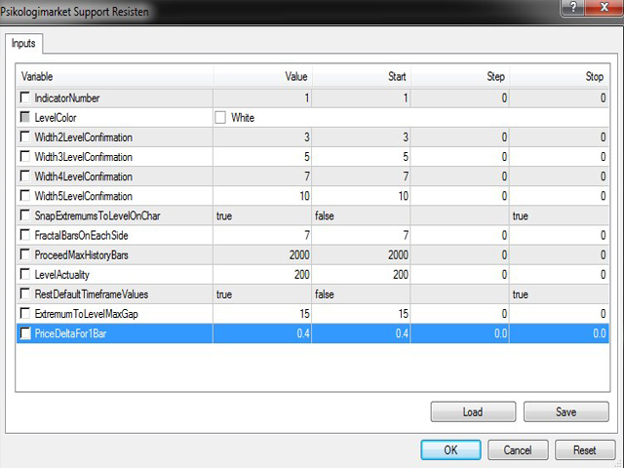Edit the PriceDeltaFor1Bar Value cell showing 0.4

[x=262, y=333]
